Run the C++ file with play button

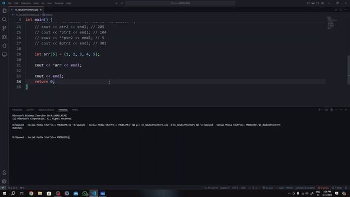point(336,10)
